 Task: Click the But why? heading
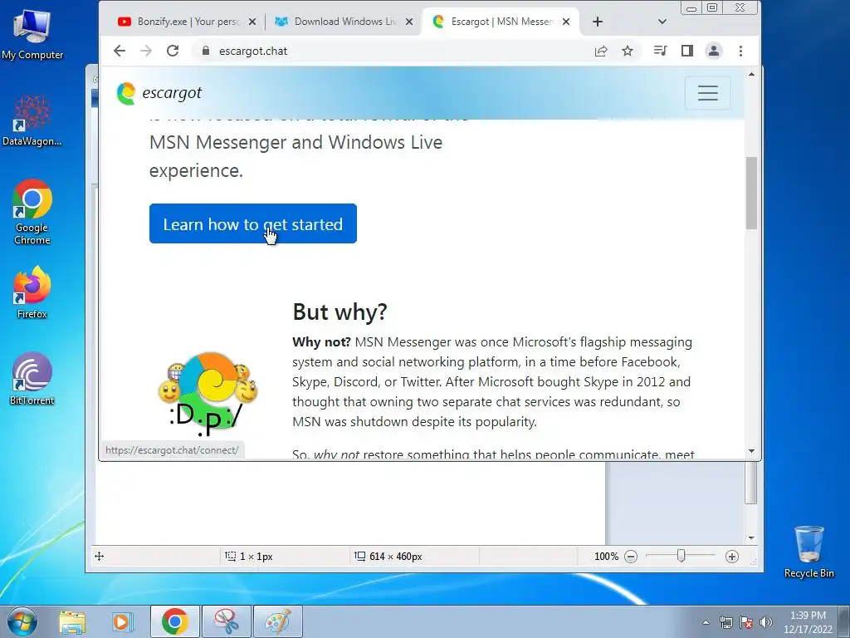(340, 312)
